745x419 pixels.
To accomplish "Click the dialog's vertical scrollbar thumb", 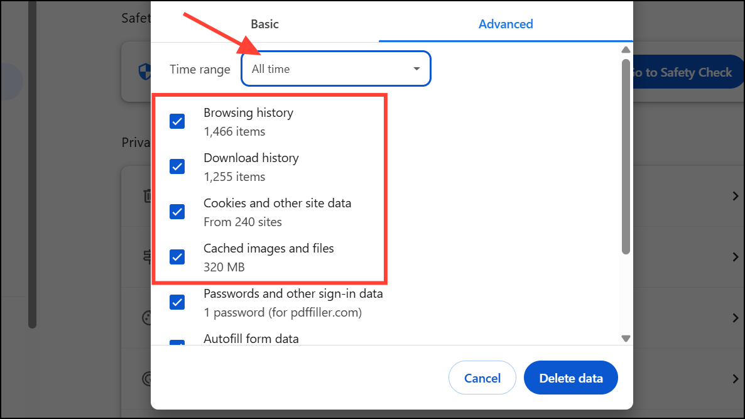I will [x=625, y=157].
